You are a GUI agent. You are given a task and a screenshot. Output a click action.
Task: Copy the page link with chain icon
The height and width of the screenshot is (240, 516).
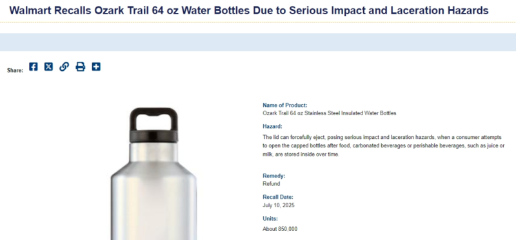click(64, 67)
